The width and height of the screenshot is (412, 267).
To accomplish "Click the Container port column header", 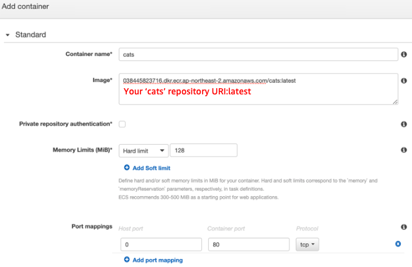I will pos(226,229).
